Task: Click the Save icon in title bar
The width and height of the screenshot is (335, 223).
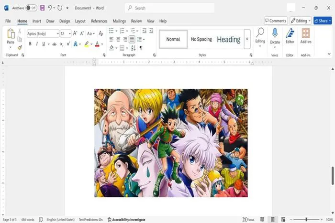Action: [42, 8]
